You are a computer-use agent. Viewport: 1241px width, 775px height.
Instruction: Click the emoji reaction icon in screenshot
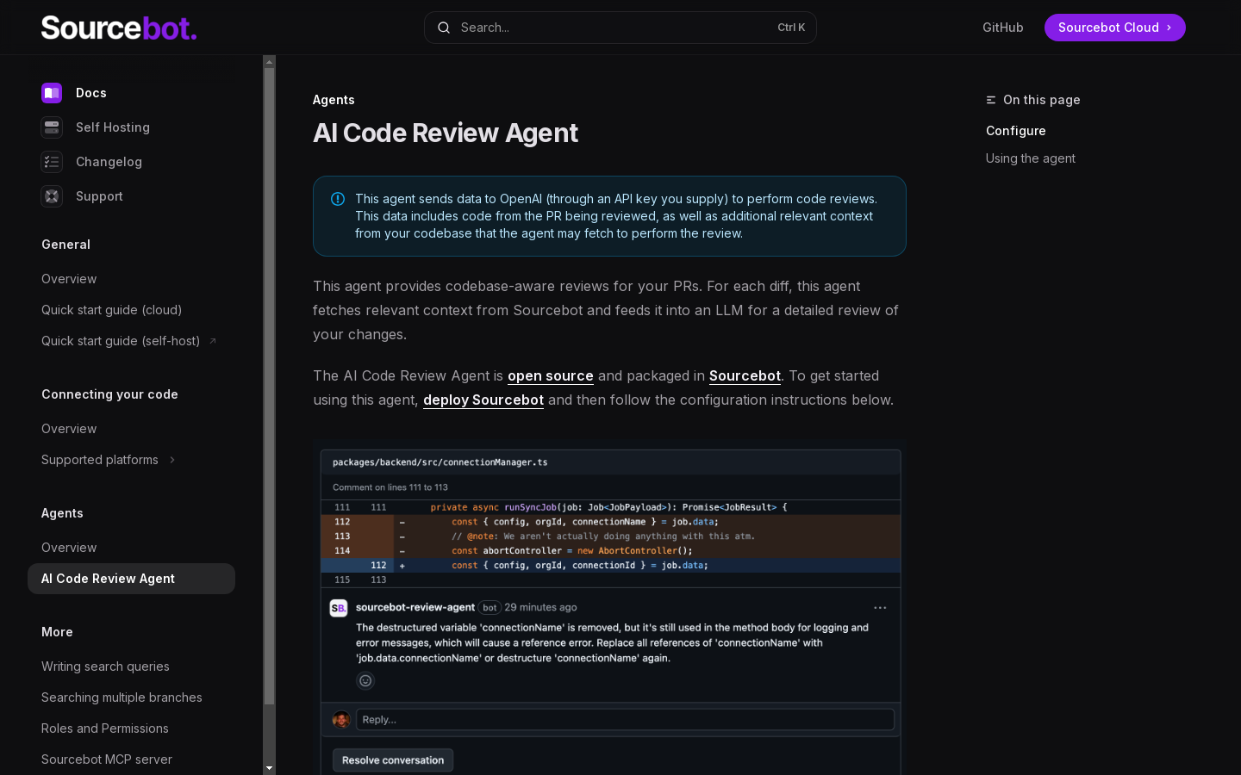(365, 681)
